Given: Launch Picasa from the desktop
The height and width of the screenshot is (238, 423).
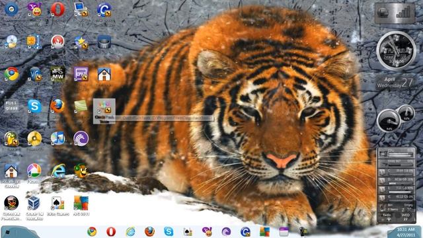Looking at the screenshot, I should click(34, 171).
